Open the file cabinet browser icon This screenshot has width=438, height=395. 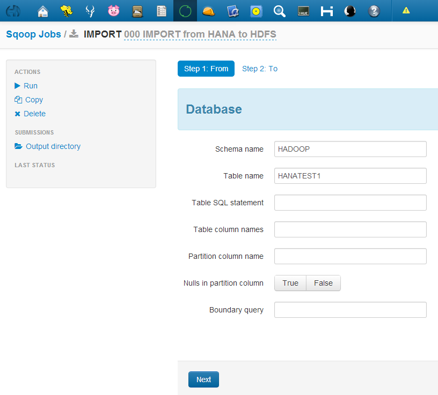tap(137, 11)
